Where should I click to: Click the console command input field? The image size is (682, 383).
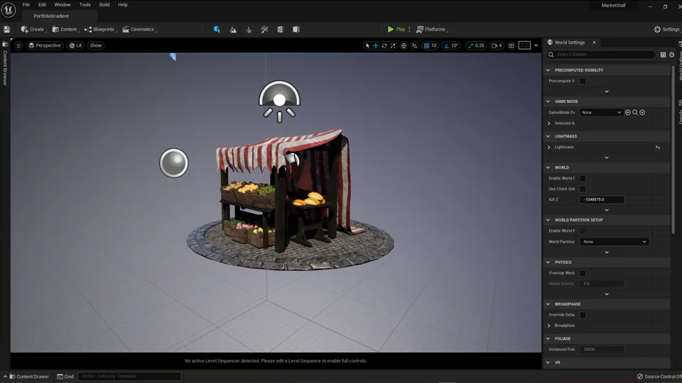click(129, 377)
